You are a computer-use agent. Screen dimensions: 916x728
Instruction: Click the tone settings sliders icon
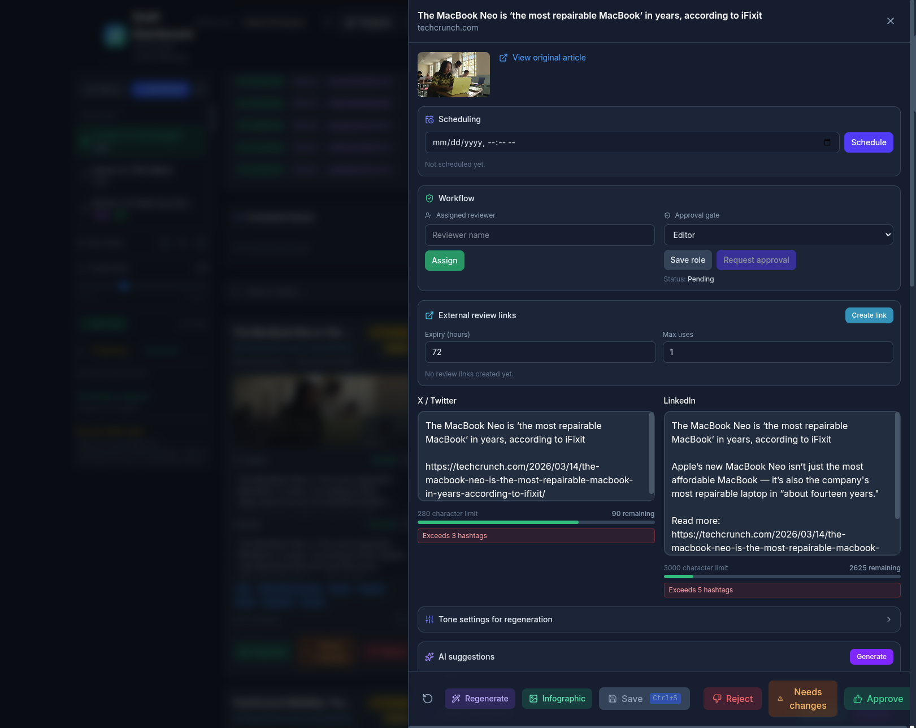point(429,619)
